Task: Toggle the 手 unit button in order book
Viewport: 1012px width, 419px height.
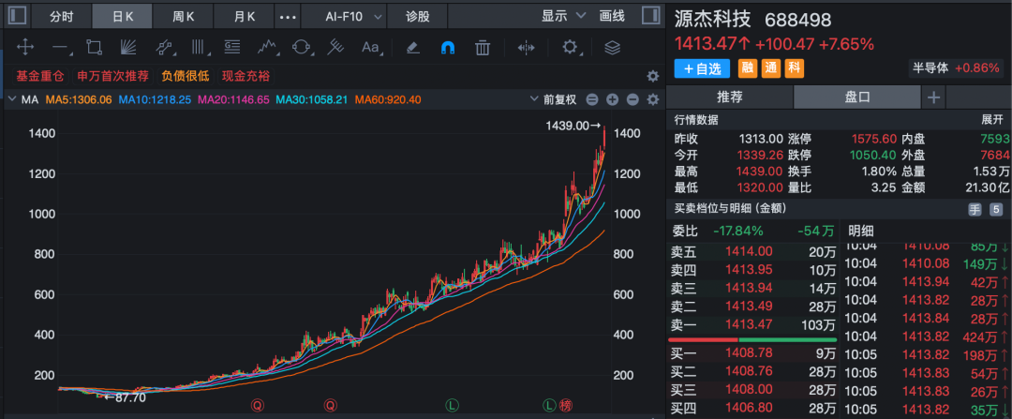Action: pyautogui.click(x=974, y=209)
